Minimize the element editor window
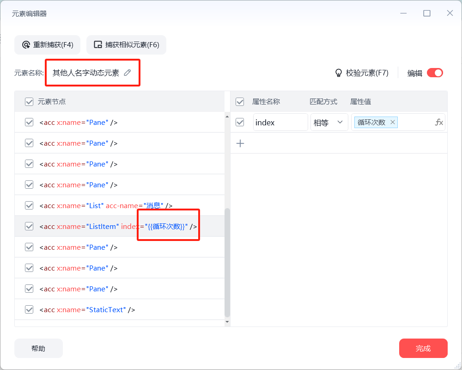Viewport: 462px width, 370px height. (403, 13)
